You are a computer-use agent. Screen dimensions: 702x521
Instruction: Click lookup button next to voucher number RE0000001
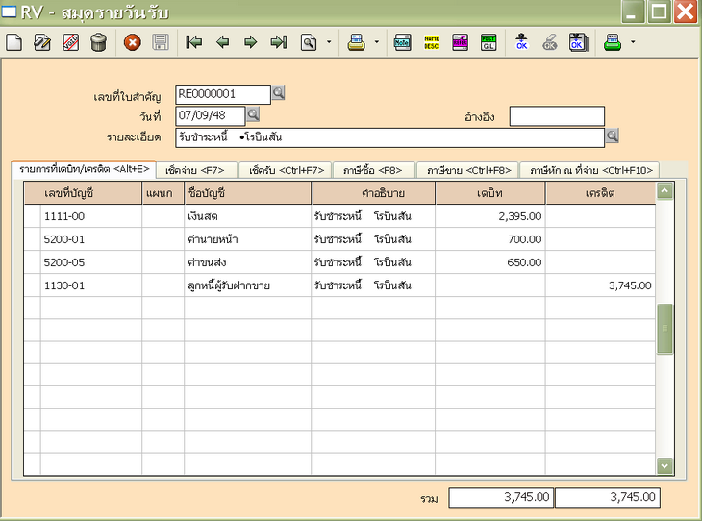pyautogui.click(x=278, y=93)
